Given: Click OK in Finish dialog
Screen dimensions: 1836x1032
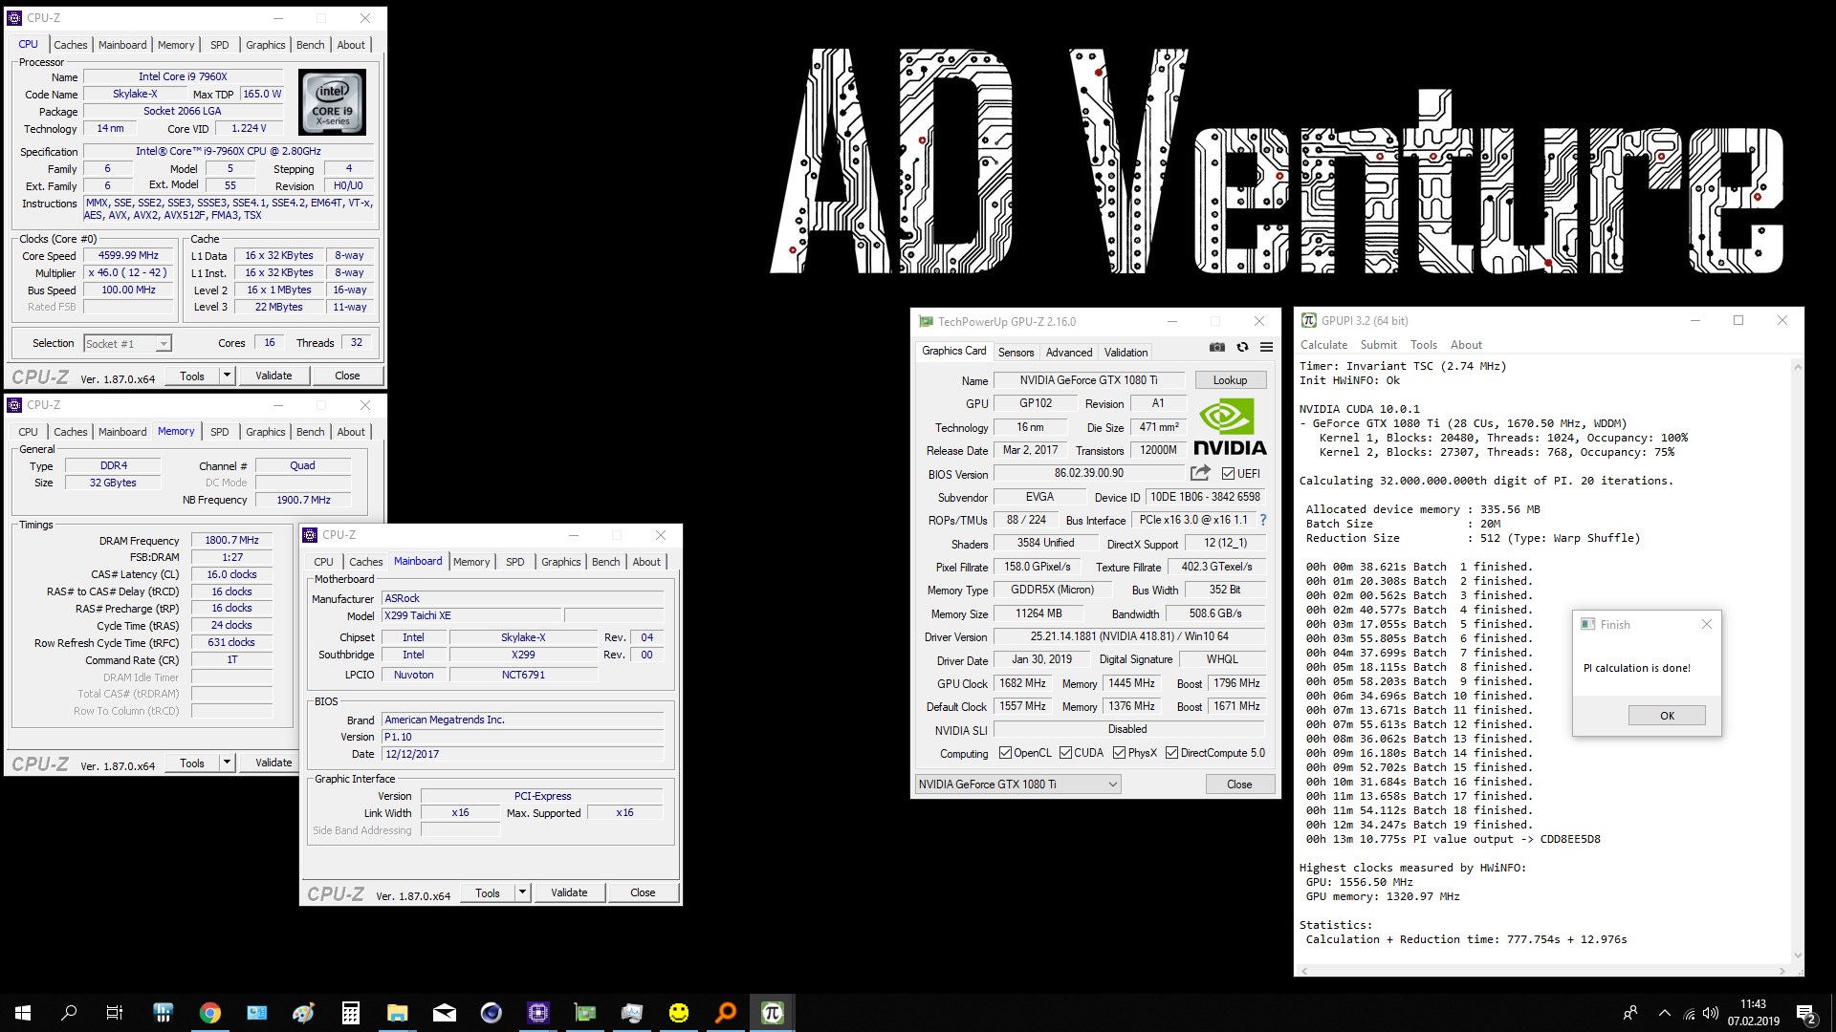Looking at the screenshot, I should coord(1667,716).
